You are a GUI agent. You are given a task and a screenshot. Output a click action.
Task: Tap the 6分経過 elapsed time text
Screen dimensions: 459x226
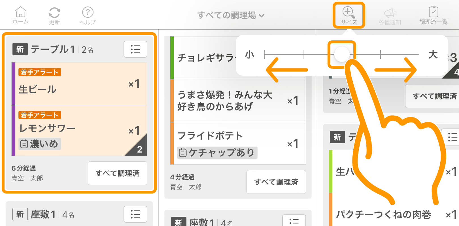pos(24,168)
